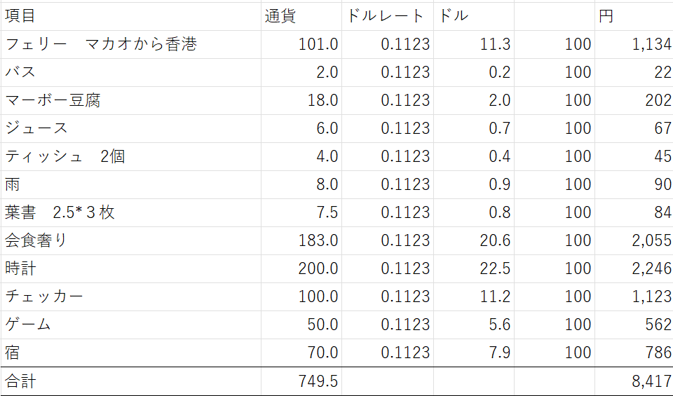Select the ドルレート header cell
Viewport: 673px width, 396px height.
386,16
